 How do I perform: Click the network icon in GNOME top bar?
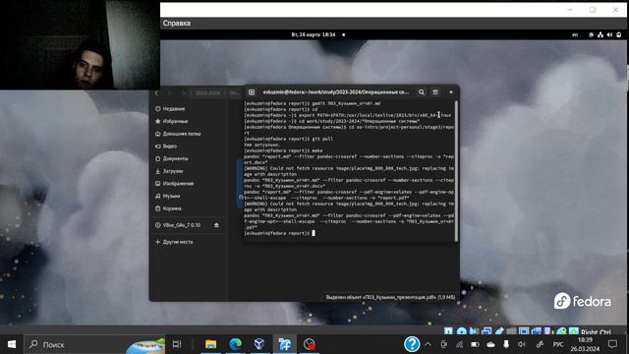click(x=600, y=35)
